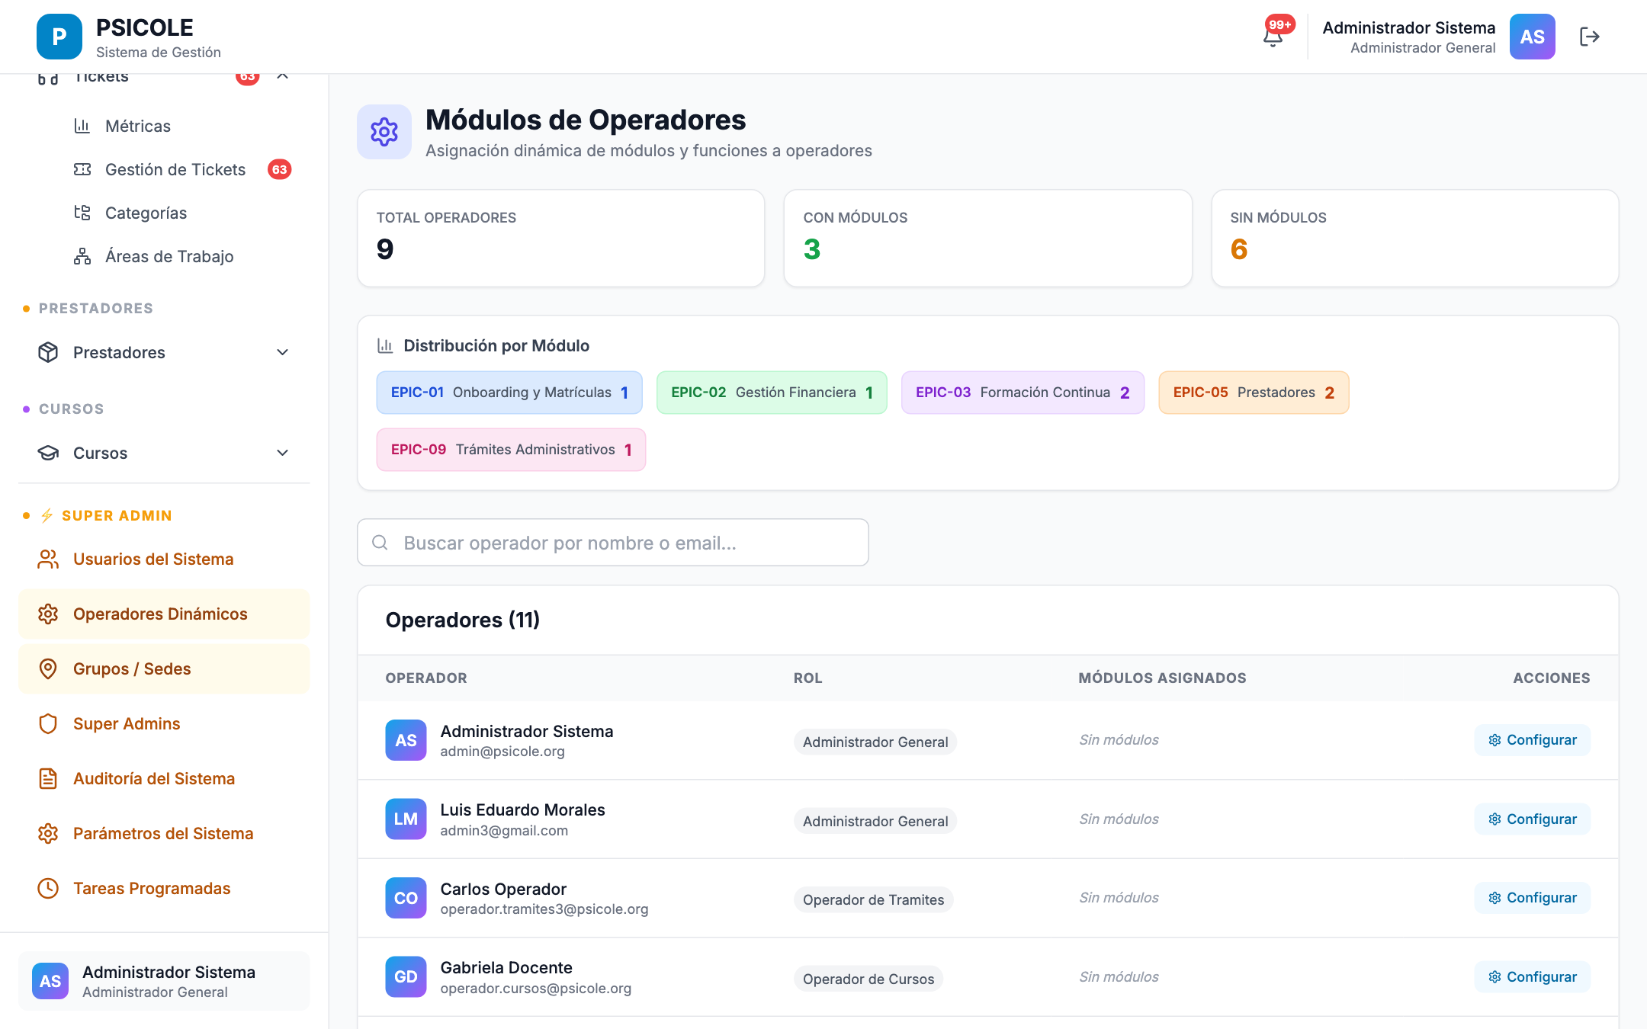This screenshot has width=1647, height=1029.
Task: Click the GD avatar of Gabriela Docente
Action: (x=406, y=977)
